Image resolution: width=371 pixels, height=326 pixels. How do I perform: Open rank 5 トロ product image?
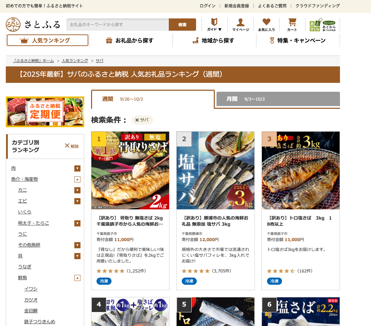coord(215,312)
